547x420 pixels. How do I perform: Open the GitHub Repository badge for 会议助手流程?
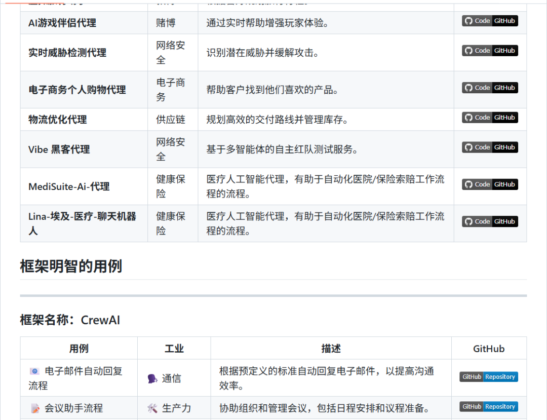(488, 407)
